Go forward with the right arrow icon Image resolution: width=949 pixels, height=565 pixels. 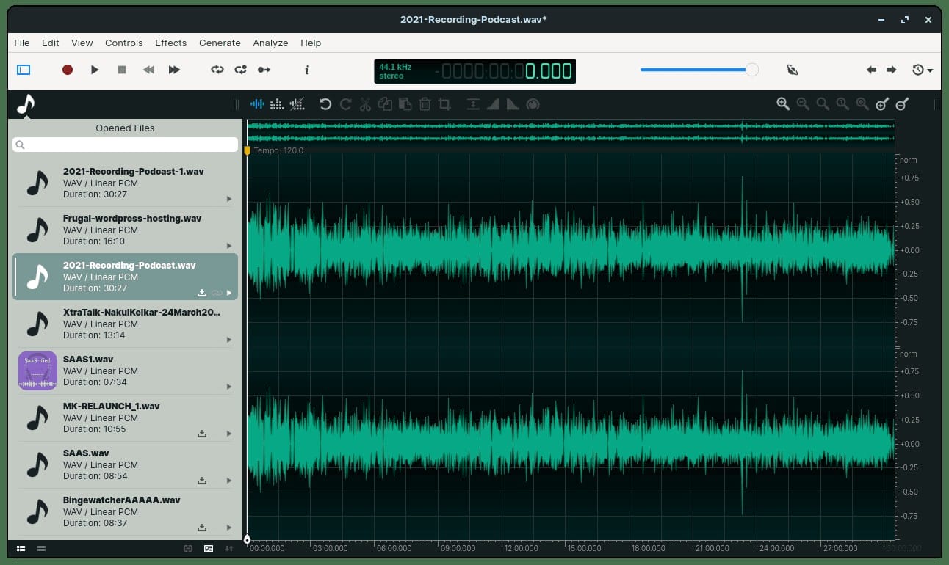pyautogui.click(x=892, y=70)
